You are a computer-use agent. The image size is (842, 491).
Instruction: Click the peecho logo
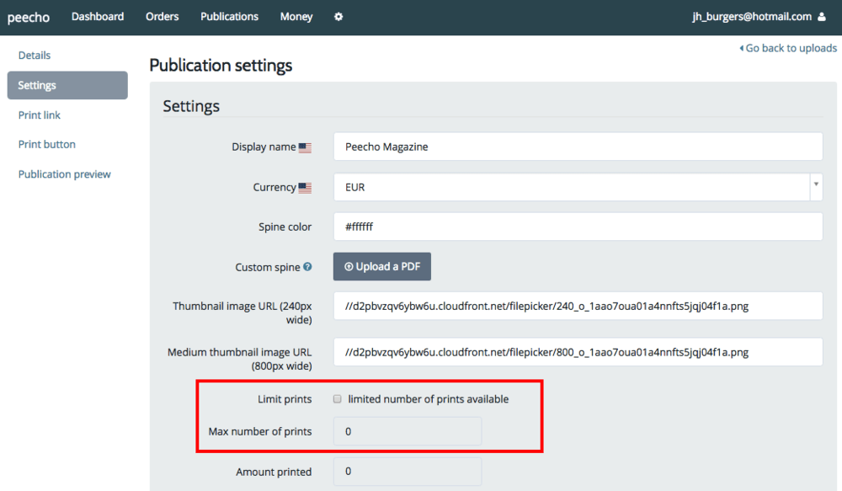pyautogui.click(x=29, y=17)
